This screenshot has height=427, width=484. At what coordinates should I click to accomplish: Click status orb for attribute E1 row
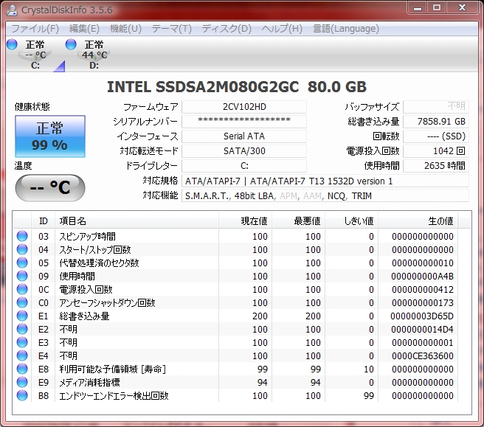[x=22, y=316]
